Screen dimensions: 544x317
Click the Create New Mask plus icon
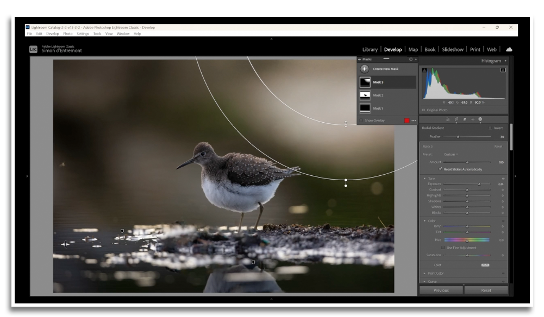(x=364, y=69)
